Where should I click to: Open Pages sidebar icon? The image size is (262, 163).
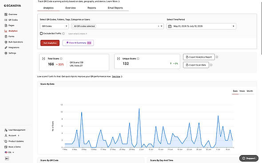[6, 25]
